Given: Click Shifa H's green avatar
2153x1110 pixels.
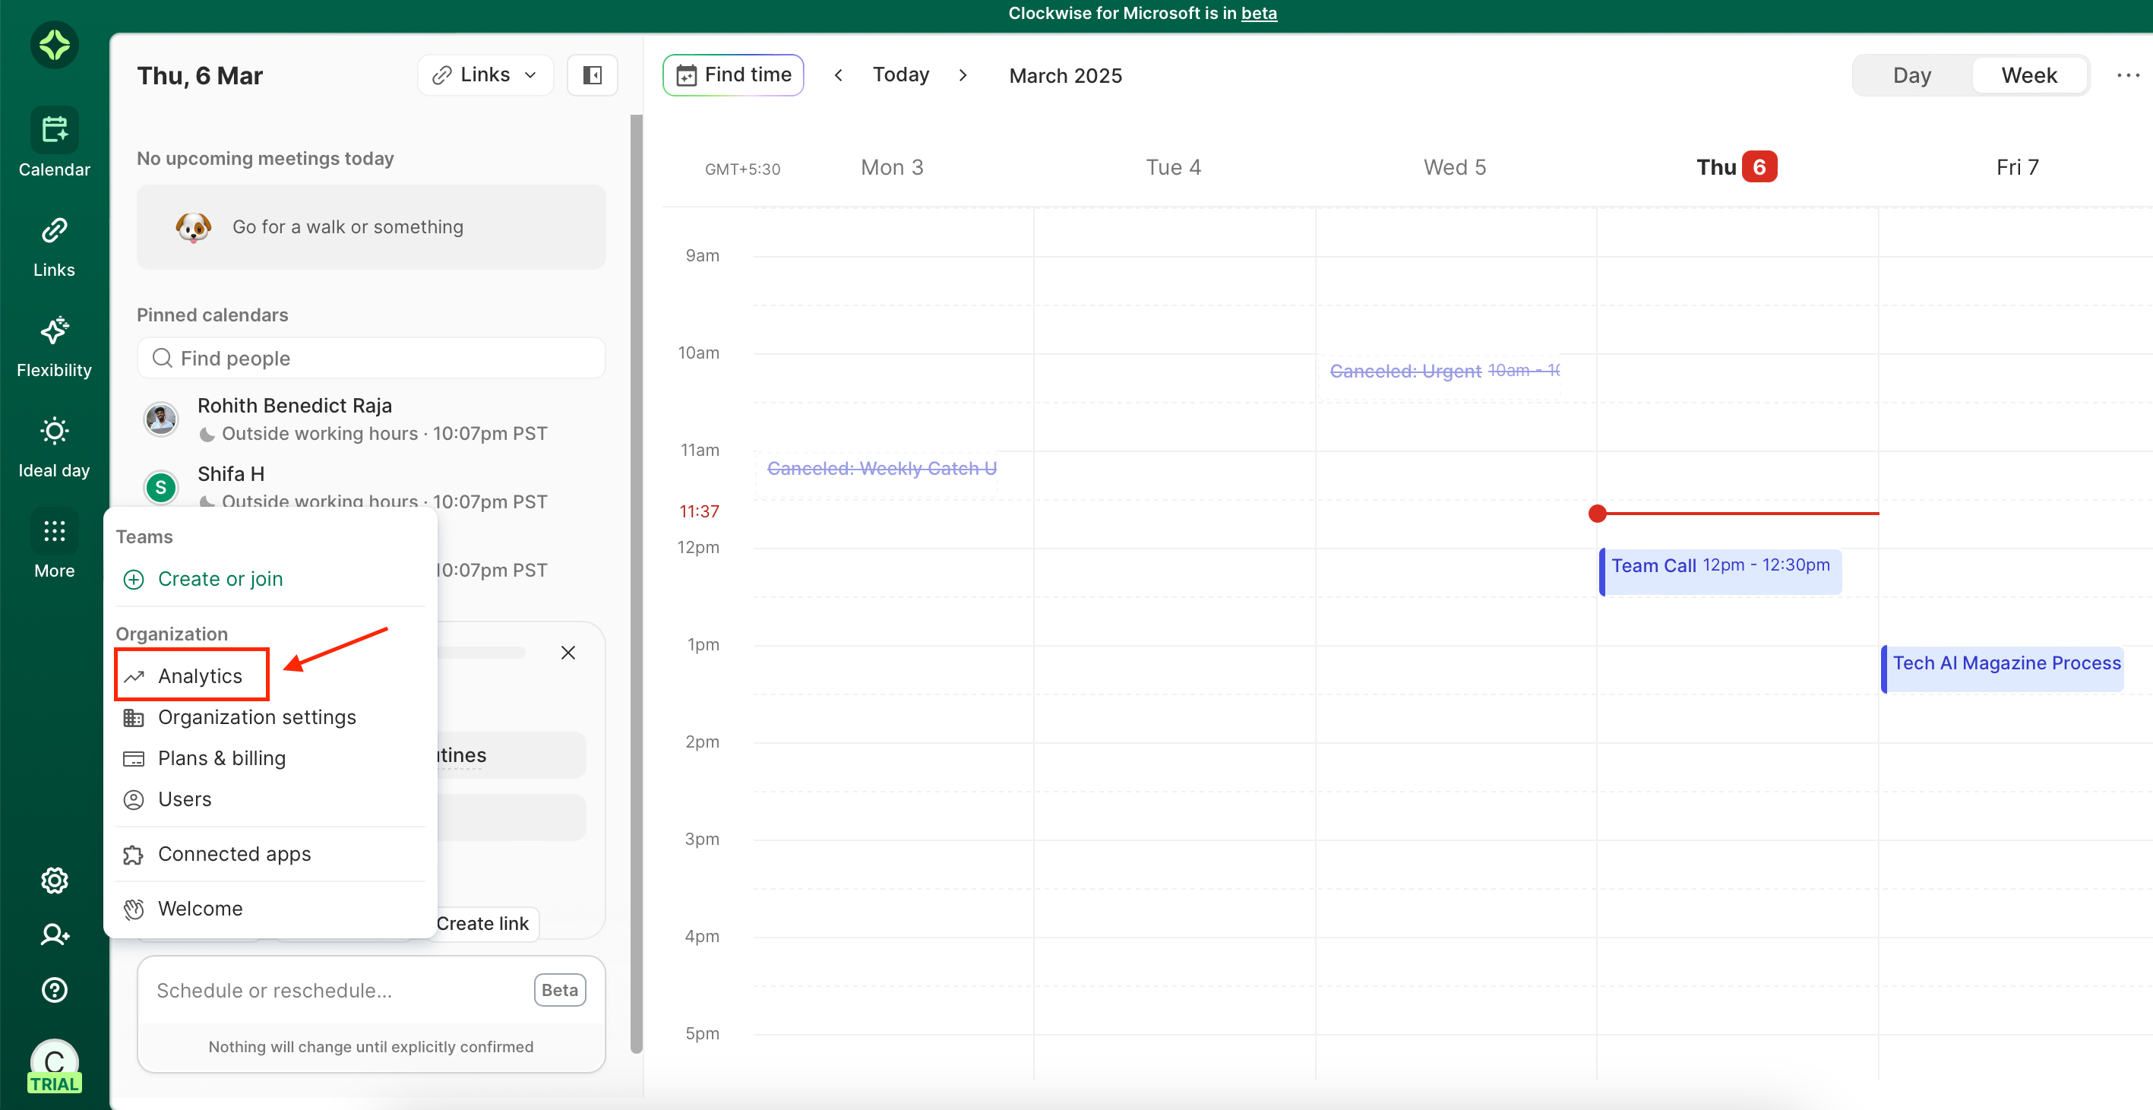Looking at the screenshot, I should 161,487.
